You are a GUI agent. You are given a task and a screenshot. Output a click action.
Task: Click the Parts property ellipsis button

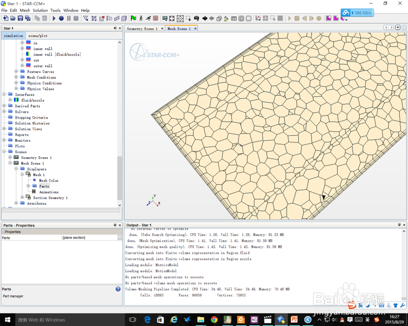120,238
